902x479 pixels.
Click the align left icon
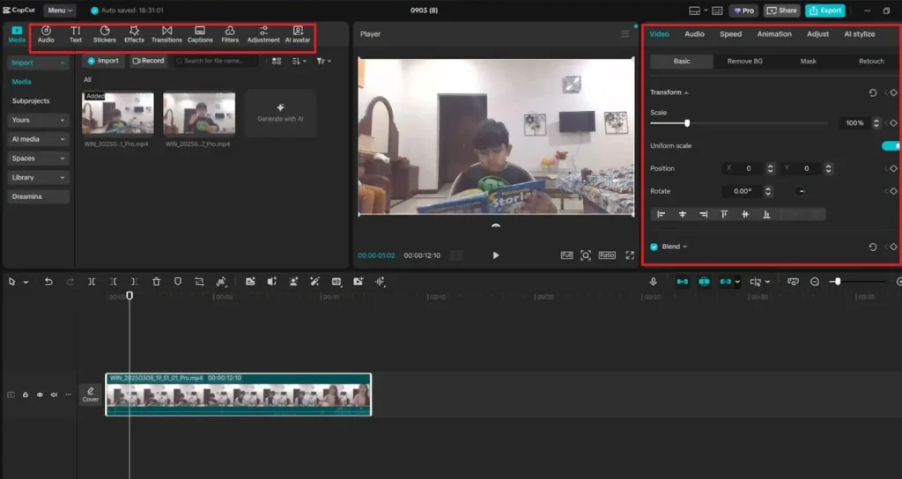click(x=662, y=215)
